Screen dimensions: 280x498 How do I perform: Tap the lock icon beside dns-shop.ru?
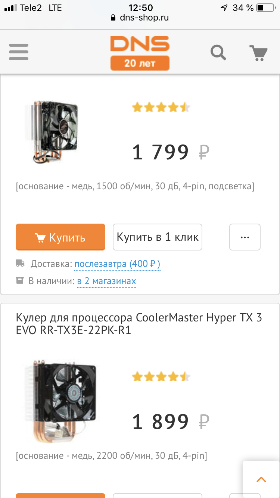(113, 18)
